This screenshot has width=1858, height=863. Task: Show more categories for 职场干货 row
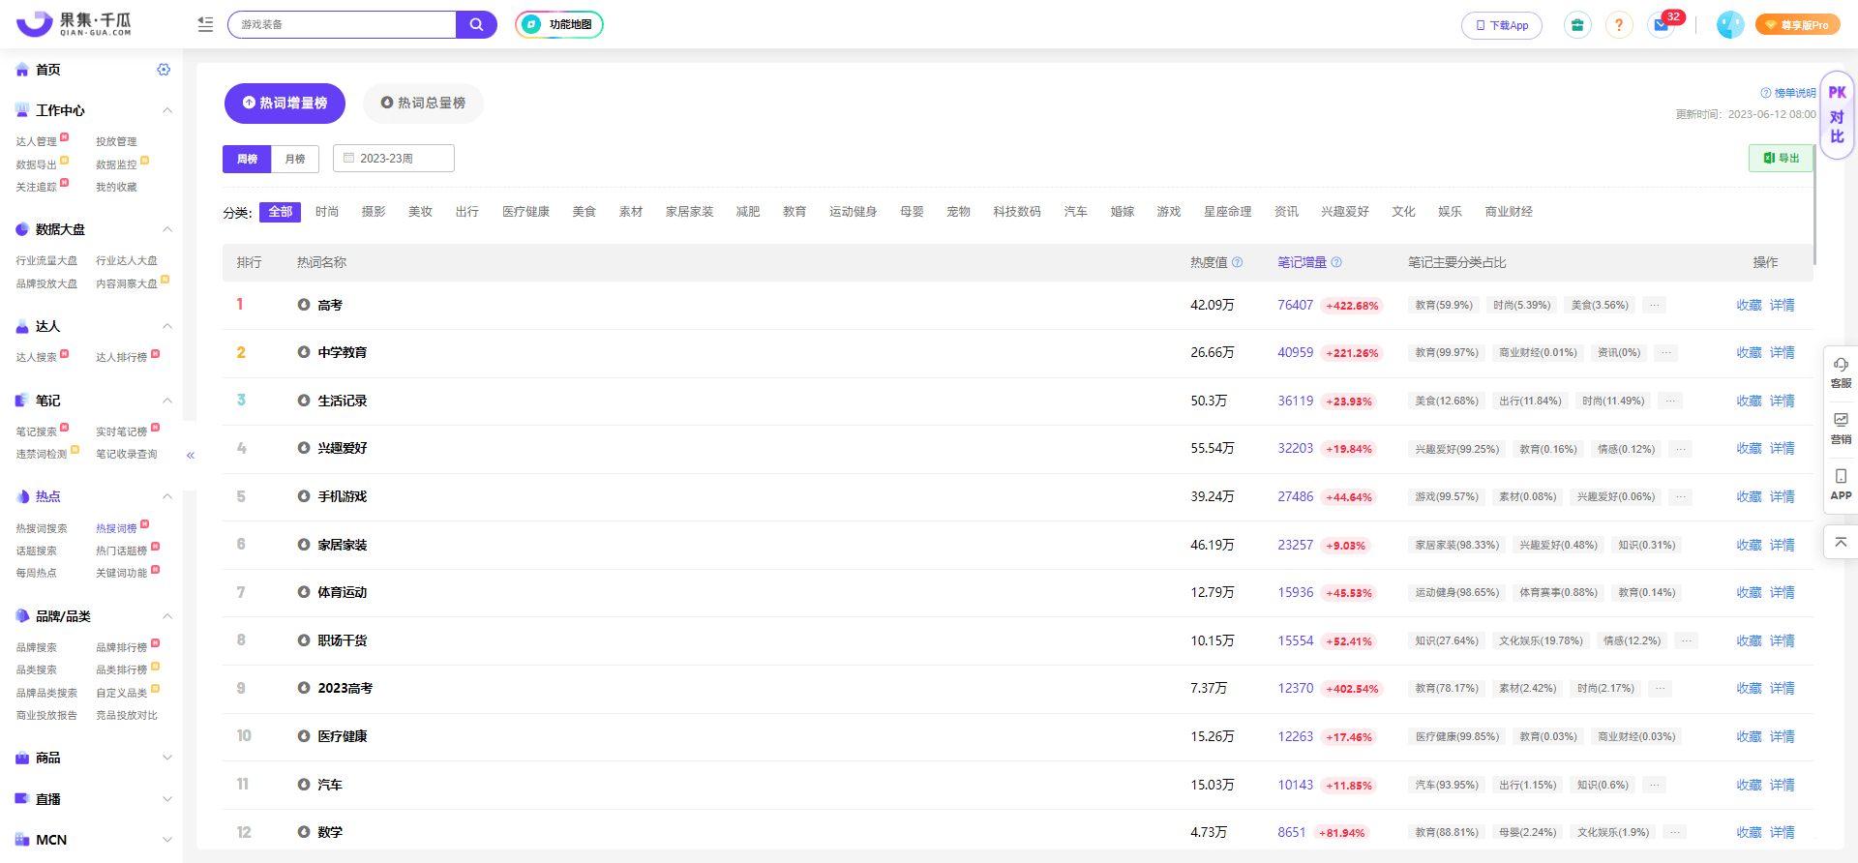pos(1687,641)
